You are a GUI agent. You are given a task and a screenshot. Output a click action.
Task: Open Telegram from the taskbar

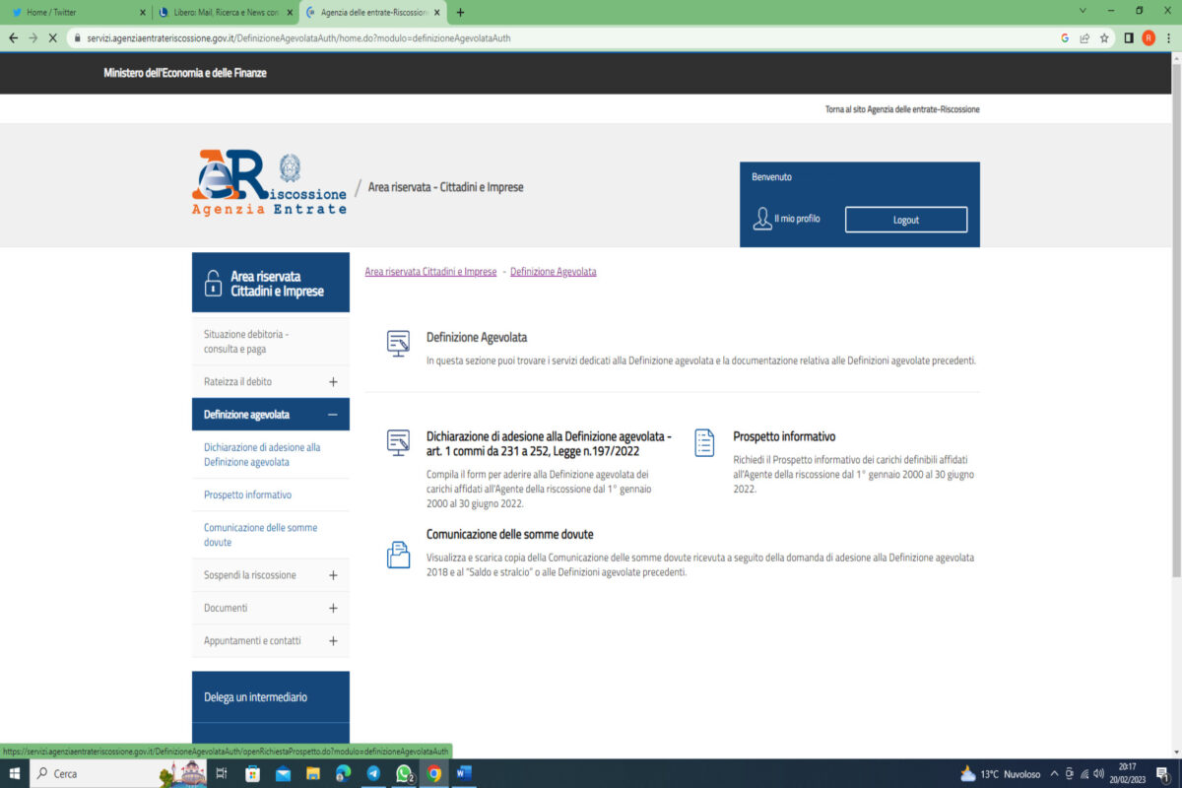click(x=373, y=773)
